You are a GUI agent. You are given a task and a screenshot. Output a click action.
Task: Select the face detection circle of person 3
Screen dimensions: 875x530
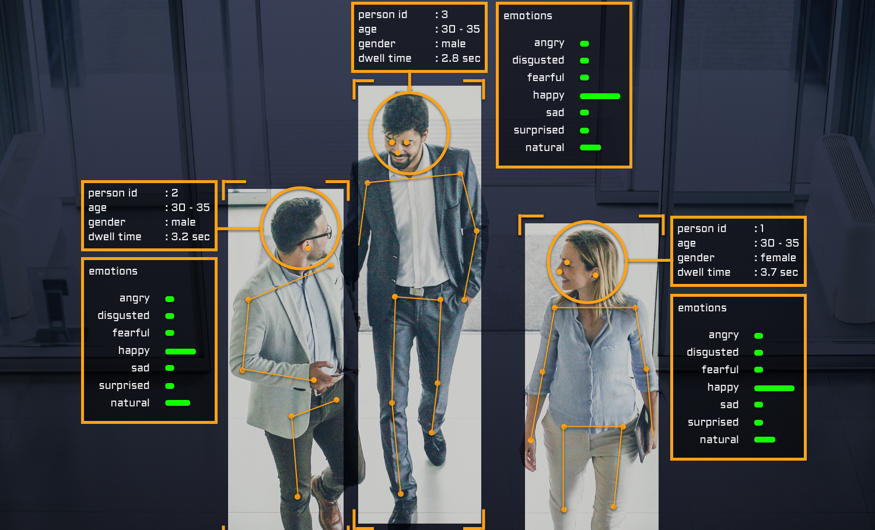click(x=409, y=133)
